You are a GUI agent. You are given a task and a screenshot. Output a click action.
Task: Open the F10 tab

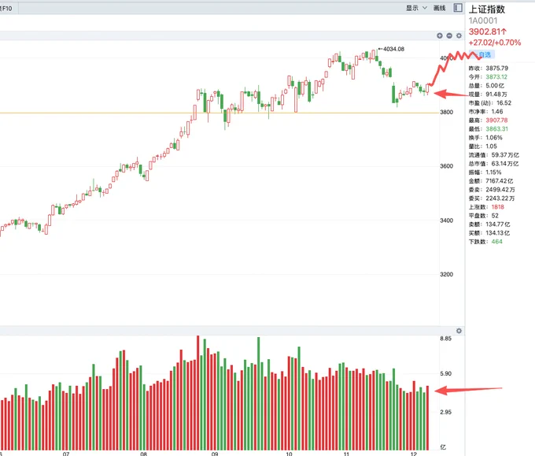(7, 8)
